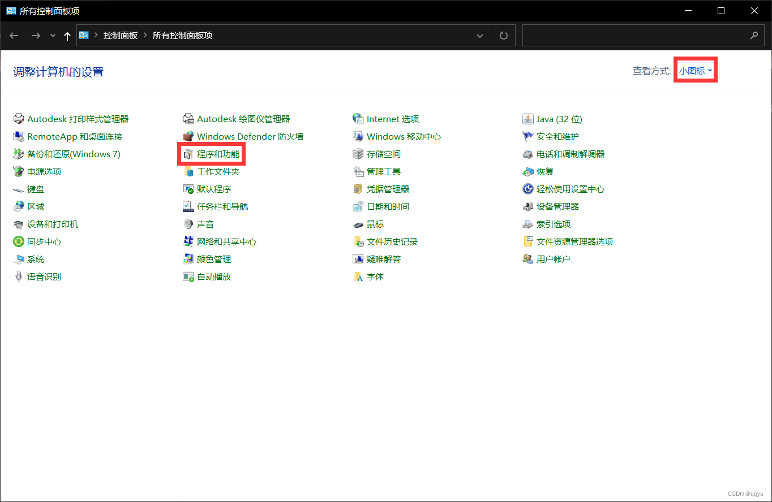Open the 管理工具 link
The height and width of the screenshot is (502, 772).
coord(384,171)
